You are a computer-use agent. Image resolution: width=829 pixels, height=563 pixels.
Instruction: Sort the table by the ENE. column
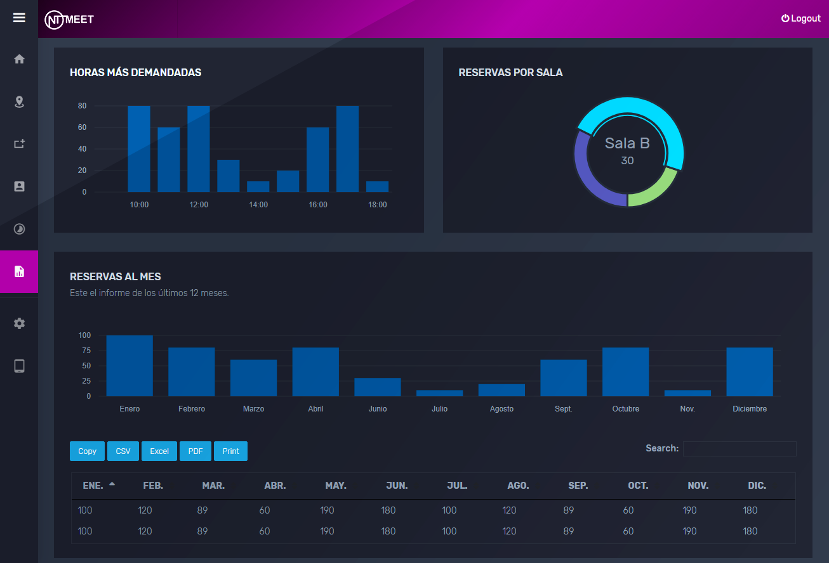93,486
